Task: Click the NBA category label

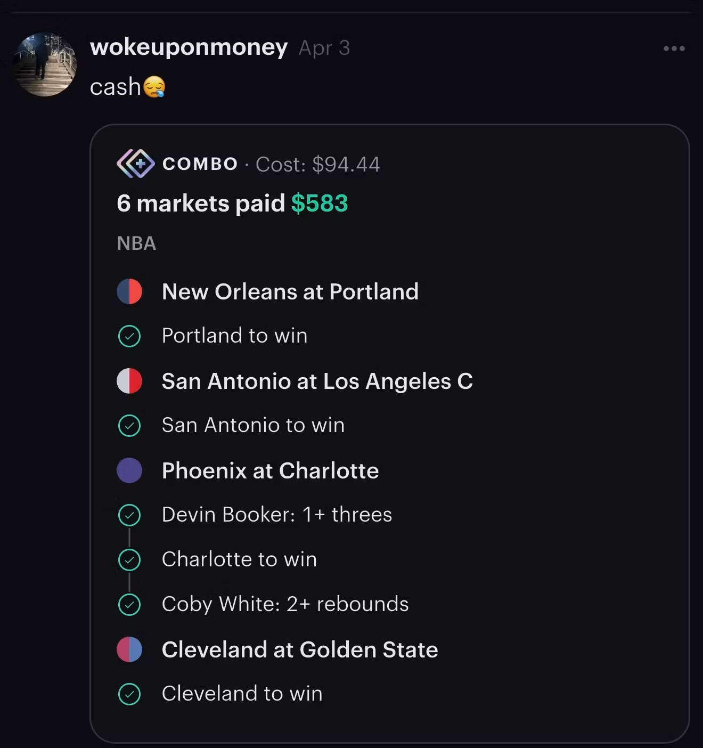Action: click(x=136, y=243)
